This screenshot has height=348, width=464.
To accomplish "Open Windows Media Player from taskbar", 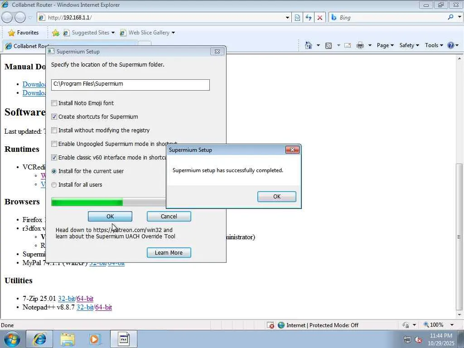I will [x=95, y=339].
